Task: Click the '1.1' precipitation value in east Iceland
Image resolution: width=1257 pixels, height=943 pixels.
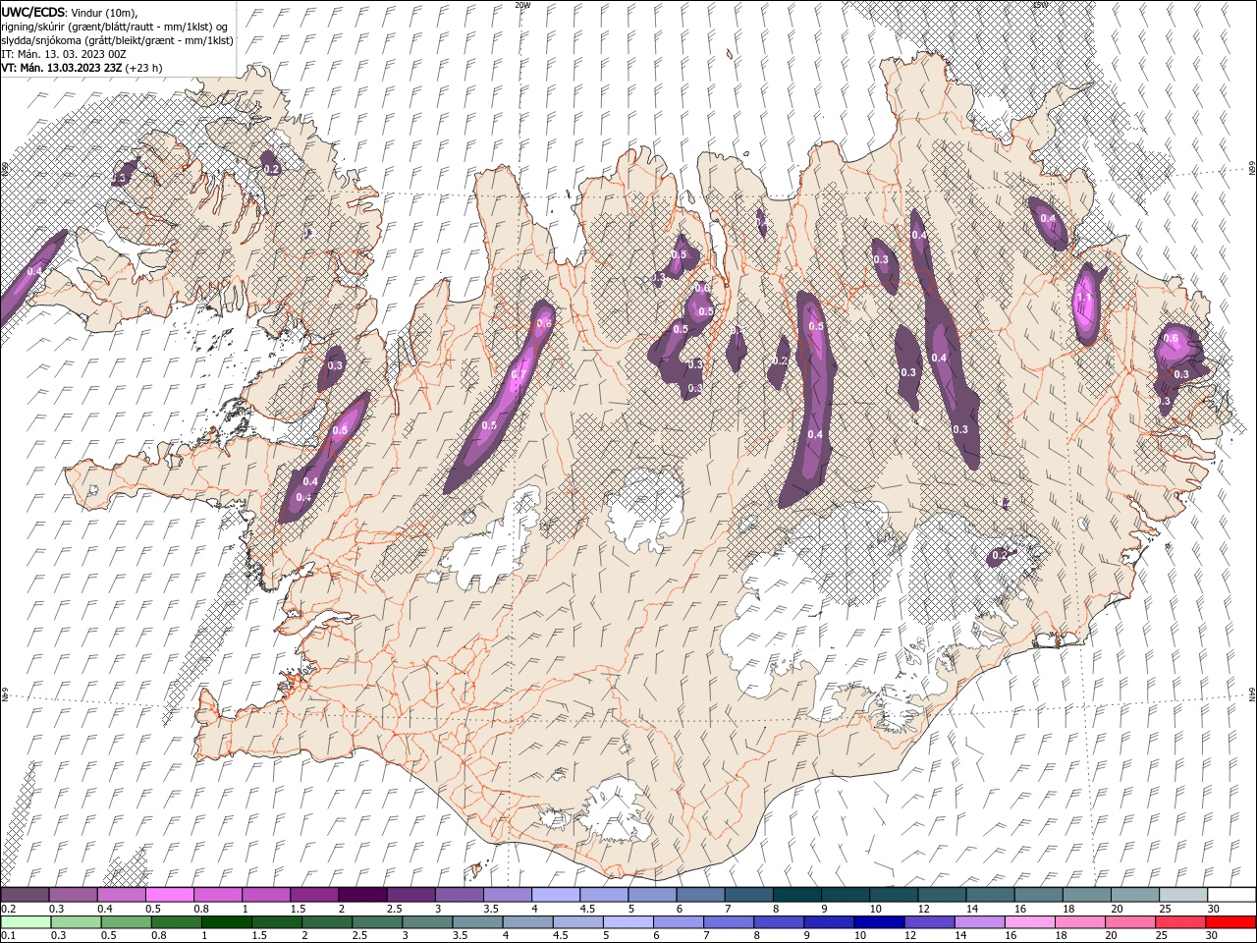Action: 1084,297
